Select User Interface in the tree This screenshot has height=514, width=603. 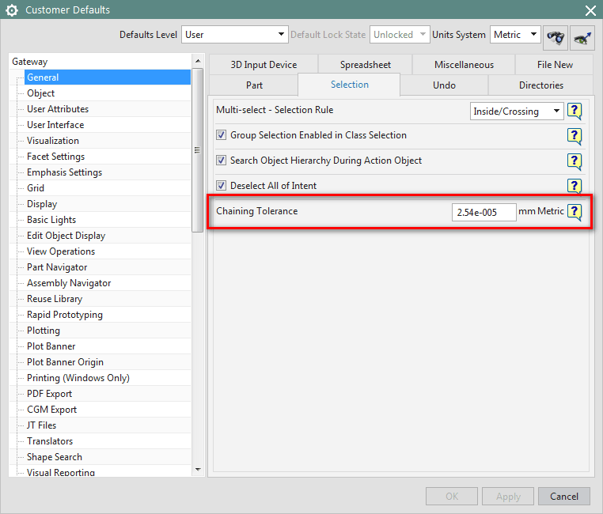[55, 124]
